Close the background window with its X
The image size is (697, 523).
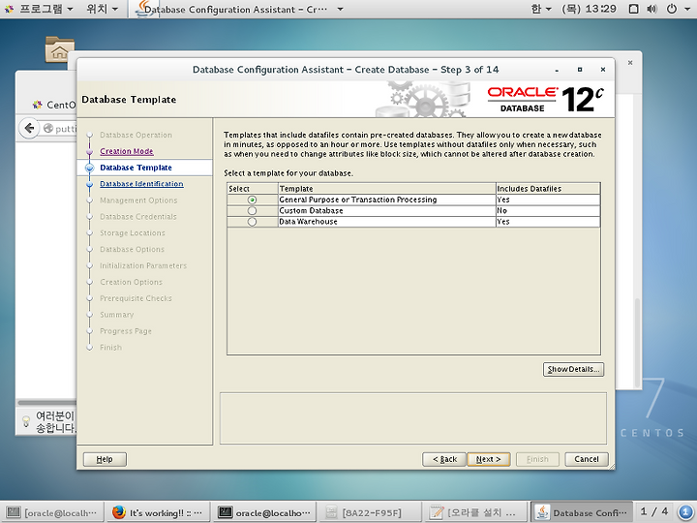[630, 63]
